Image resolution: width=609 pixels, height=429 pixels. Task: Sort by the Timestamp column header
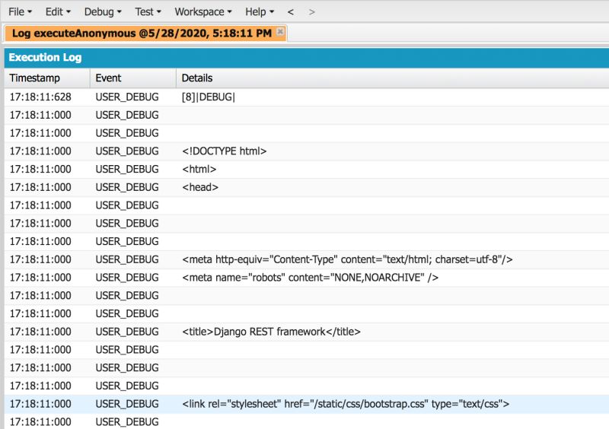[x=47, y=78]
